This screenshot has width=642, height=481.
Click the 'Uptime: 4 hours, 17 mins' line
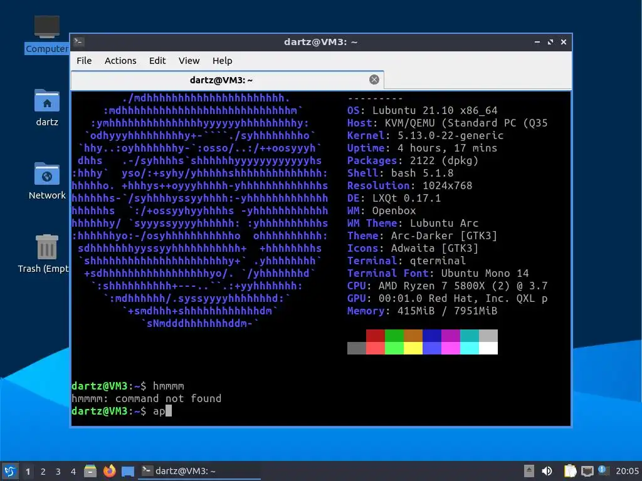[422, 148]
